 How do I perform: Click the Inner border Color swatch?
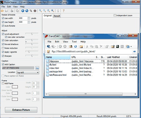point(15,93)
